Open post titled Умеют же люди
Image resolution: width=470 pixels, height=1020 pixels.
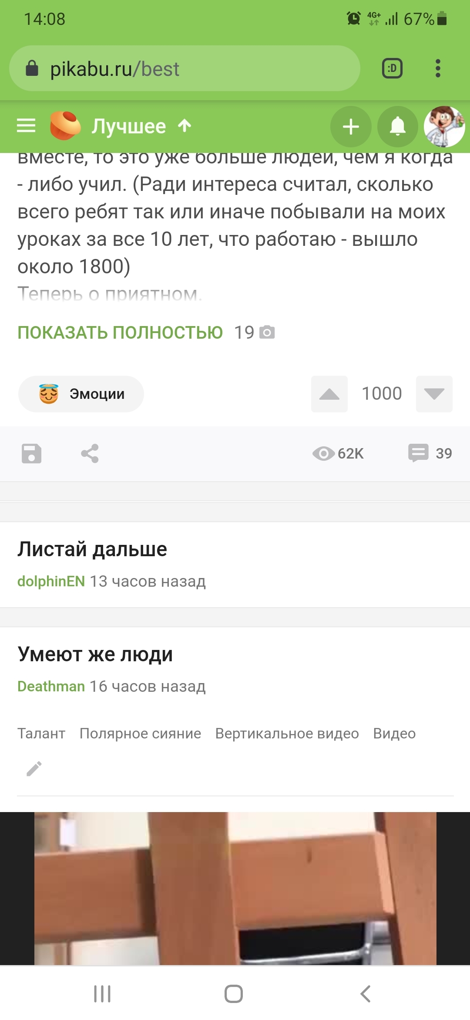tap(95, 654)
